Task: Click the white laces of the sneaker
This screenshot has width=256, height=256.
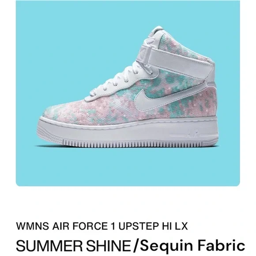Action: pyautogui.click(x=121, y=80)
